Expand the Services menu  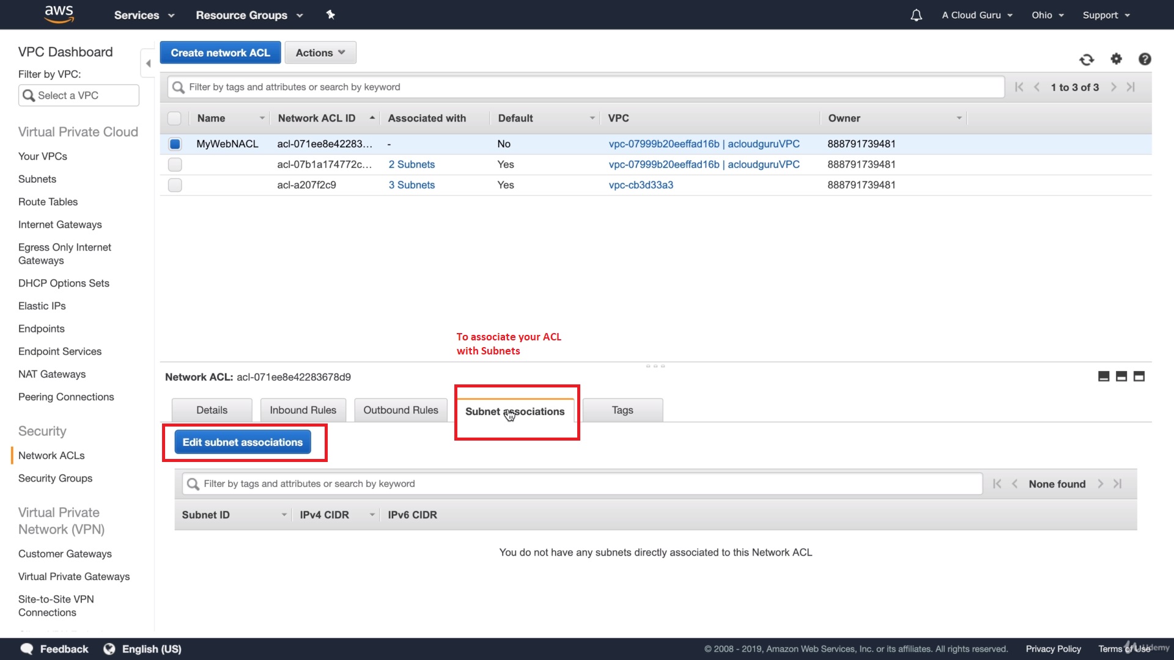144,15
